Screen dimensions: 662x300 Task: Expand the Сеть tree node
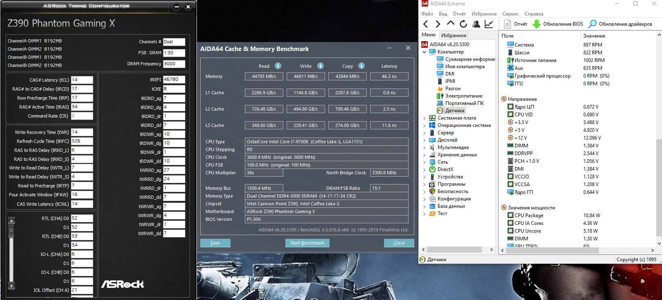(425, 162)
